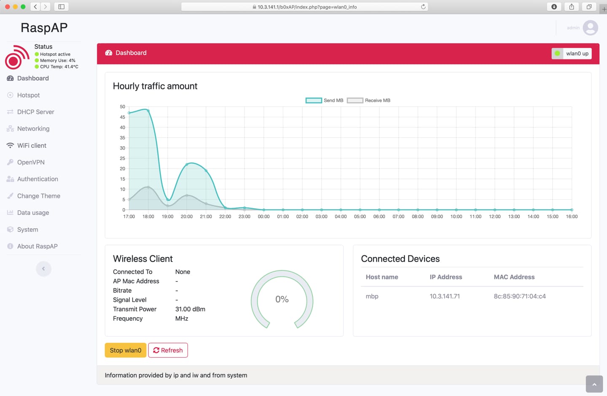This screenshot has height=396, width=607.
Task: Click the Change Theme brush icon
Action: tap(10, 196)
